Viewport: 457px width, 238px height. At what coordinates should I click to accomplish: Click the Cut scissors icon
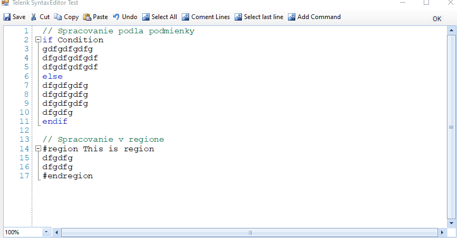coord(34,17)
